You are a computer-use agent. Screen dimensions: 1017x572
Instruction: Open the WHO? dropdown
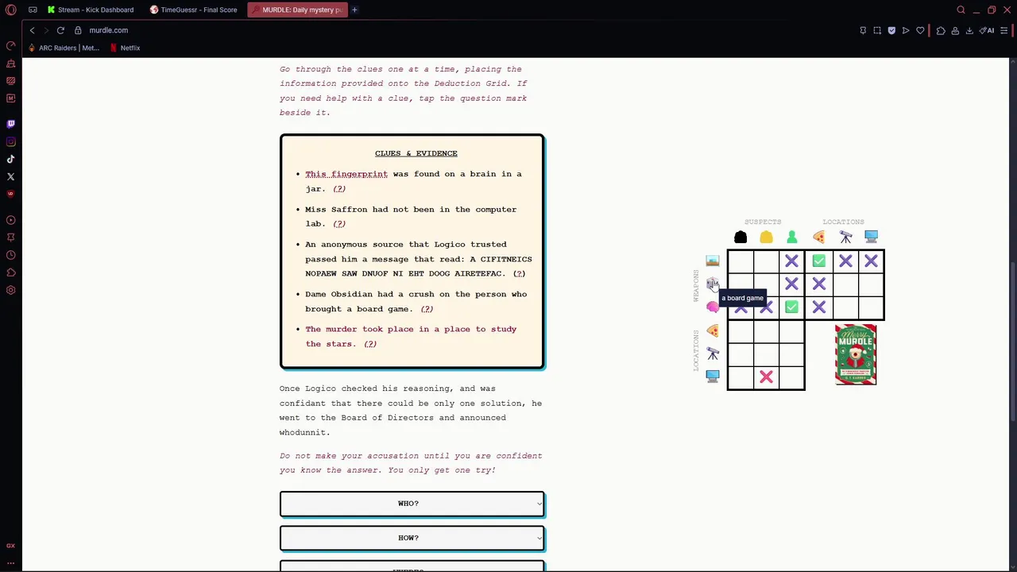click(x=412, y=504)
